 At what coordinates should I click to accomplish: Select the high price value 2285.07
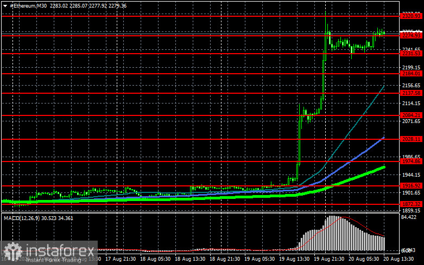click(78, 5)
